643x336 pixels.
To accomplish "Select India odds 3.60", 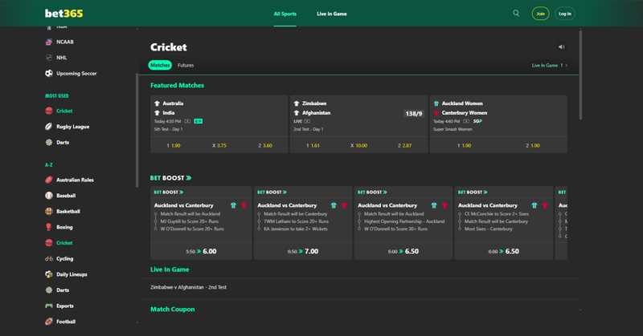I will pyautogui.click(x=265, y=145).
